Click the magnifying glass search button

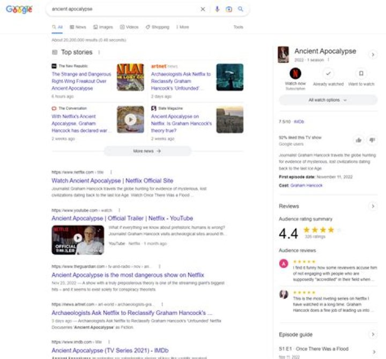(241, 9)
